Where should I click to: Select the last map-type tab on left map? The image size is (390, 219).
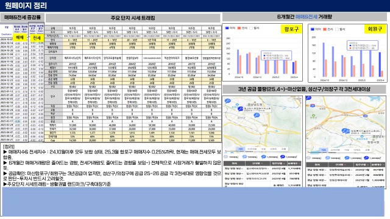click(283, 149)
